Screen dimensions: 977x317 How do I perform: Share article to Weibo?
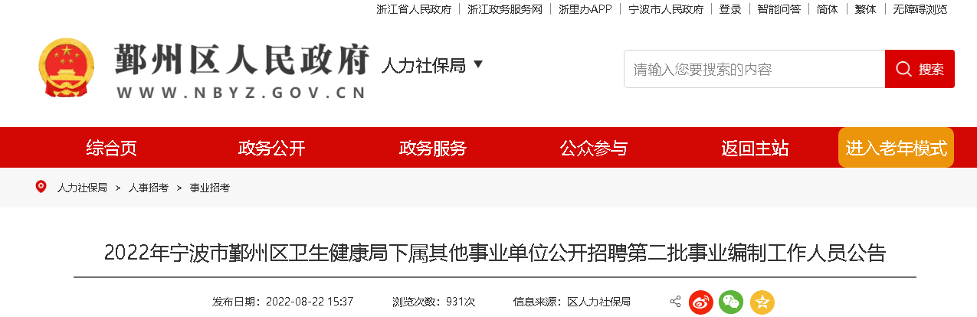tap(700, 302)
